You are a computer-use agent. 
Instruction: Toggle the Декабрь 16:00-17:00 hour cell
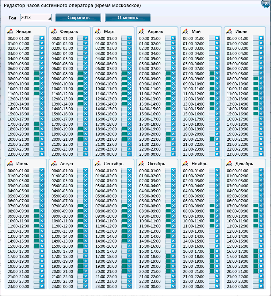pos(256,251)
